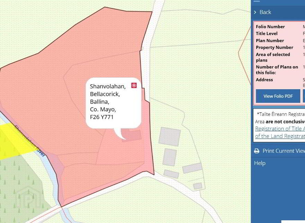
Task: Click Number of Plans on this folio label
Action: point(277,70)
